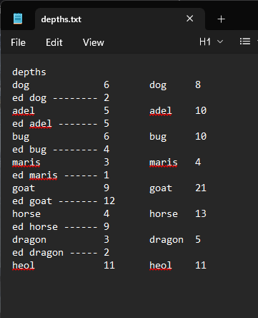Click the number 21 beside goat
The image size is (258, 318).
[201, 188]
